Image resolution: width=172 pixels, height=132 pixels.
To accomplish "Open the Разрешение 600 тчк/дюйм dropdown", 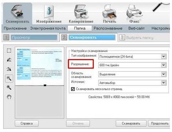I will pos(133,65).
